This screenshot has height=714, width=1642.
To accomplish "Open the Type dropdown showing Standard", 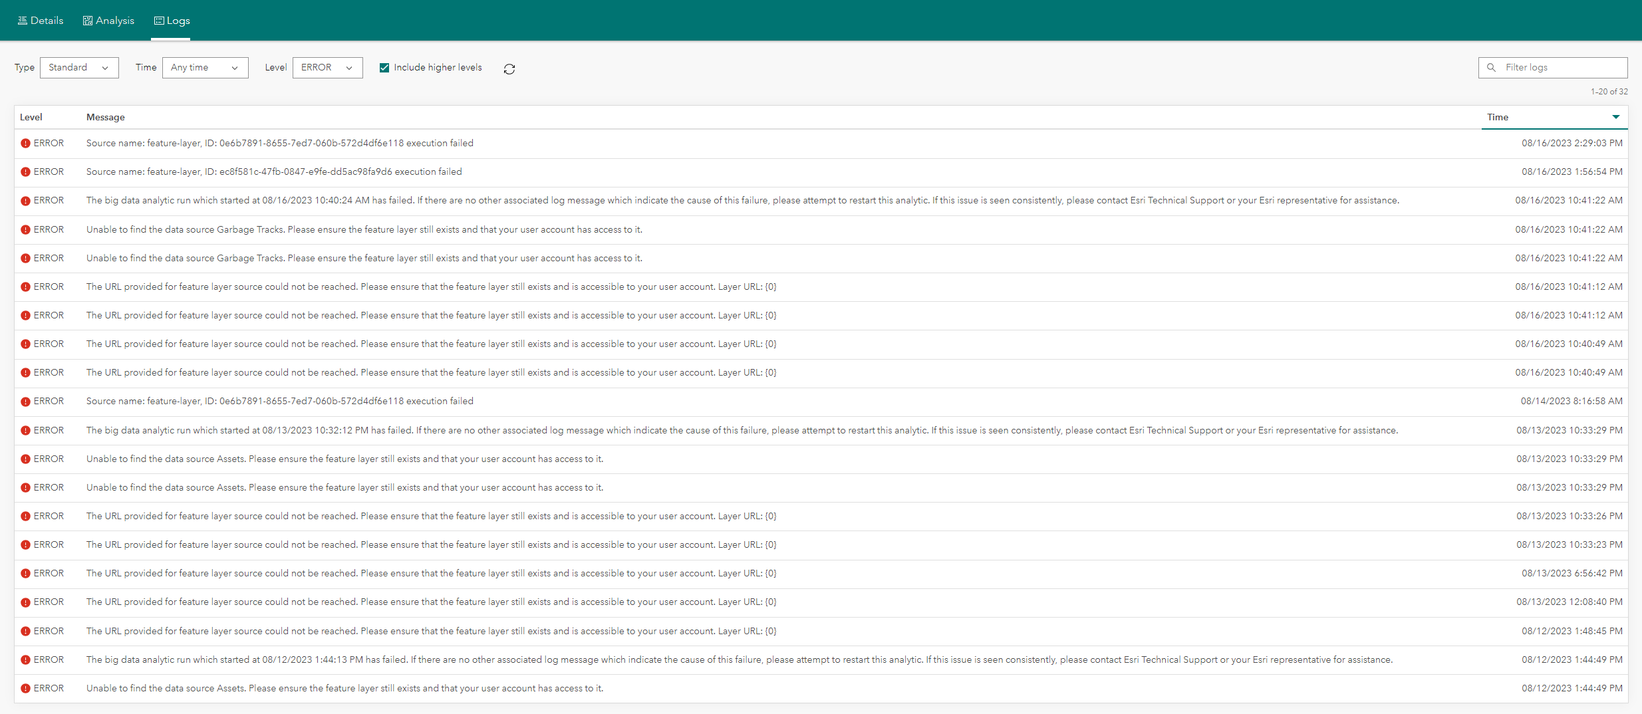I will [x=78, y=67].
